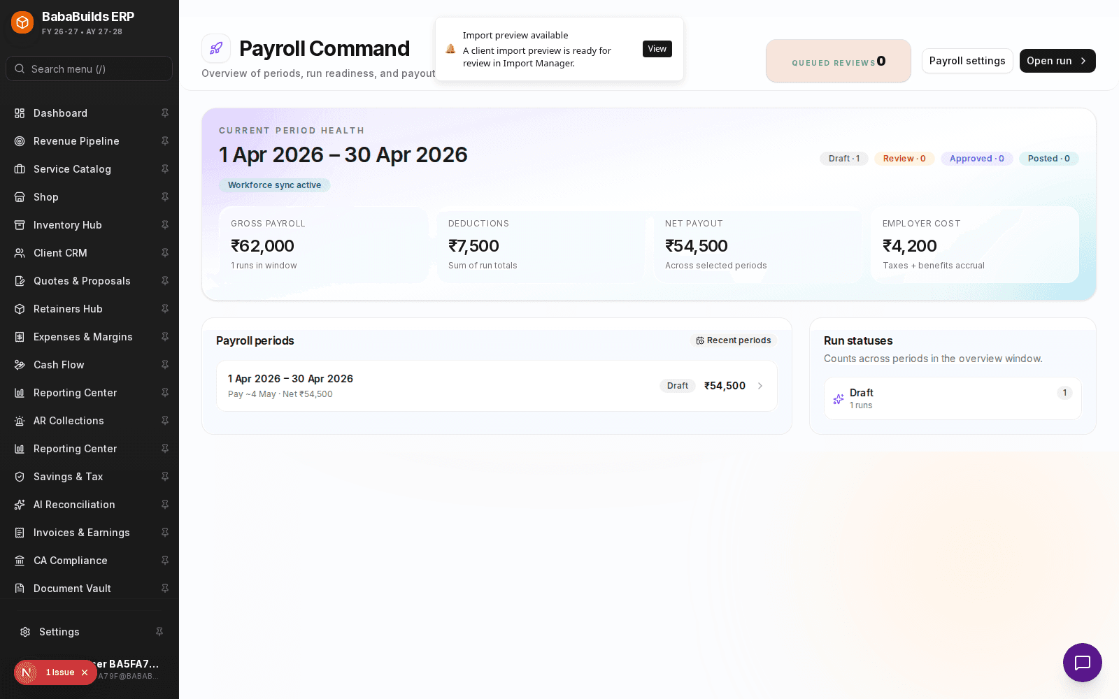This screenshot has height=699, width=1119.
Task: Click the Quotes & Proposals document icon
Action: (x=20, y=281)
